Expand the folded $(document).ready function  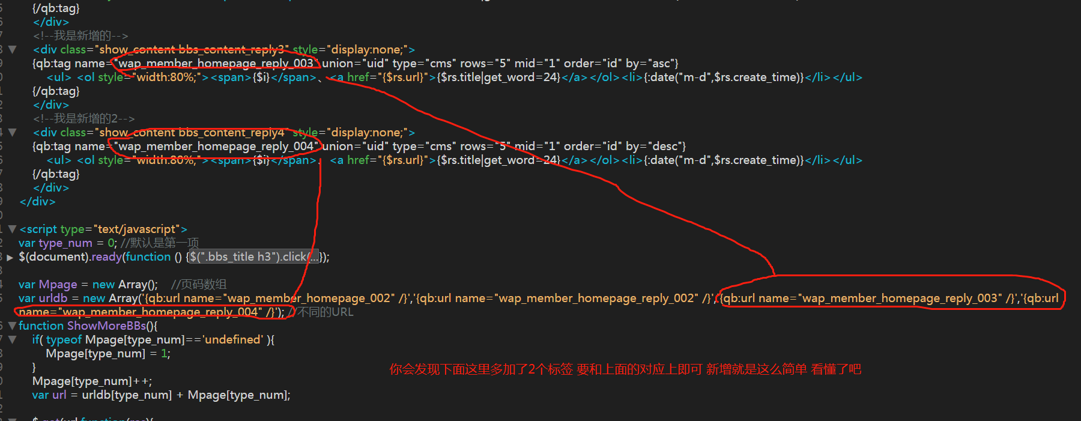point(10,258)
